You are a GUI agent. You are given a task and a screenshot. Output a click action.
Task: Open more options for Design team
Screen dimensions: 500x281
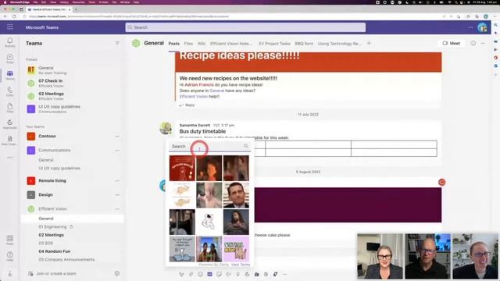pos(117,194)
